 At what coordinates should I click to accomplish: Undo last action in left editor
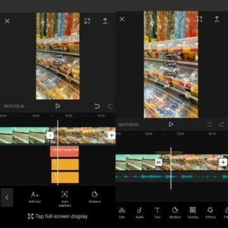point(97,106)
